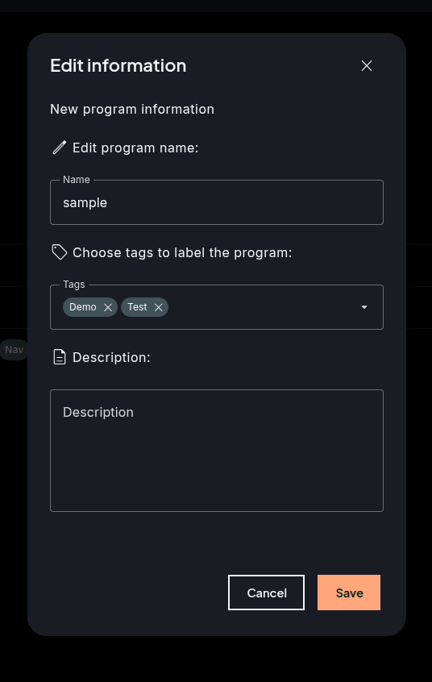Close the Edit information dialog
The width and height of the screenshot is (432, 682).
pyautogui.click(x=366, y=65)
